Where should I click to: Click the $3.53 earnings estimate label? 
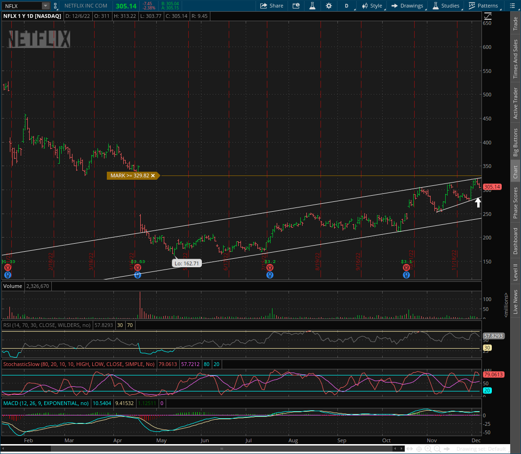tap(137, 262)
